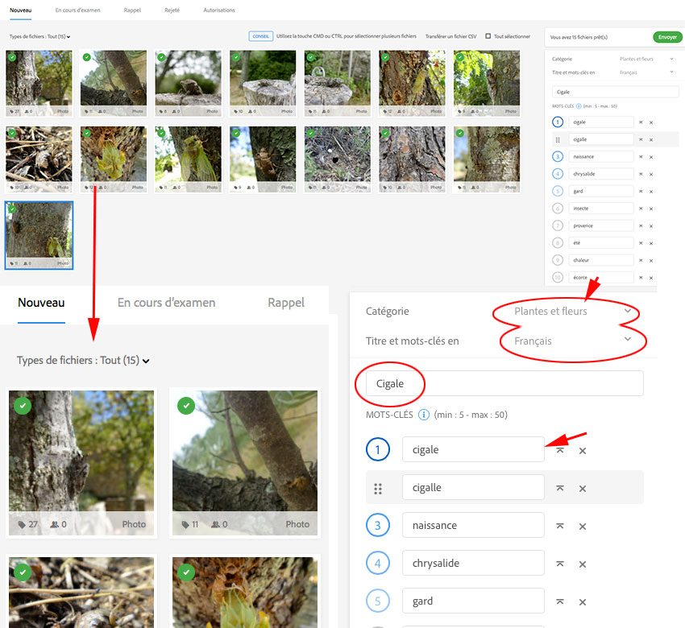The height and width of the screenshot is (628, 685).
Task: Click the enlarged 'naissance' keyword field
Action: click(x=473, y=526)
